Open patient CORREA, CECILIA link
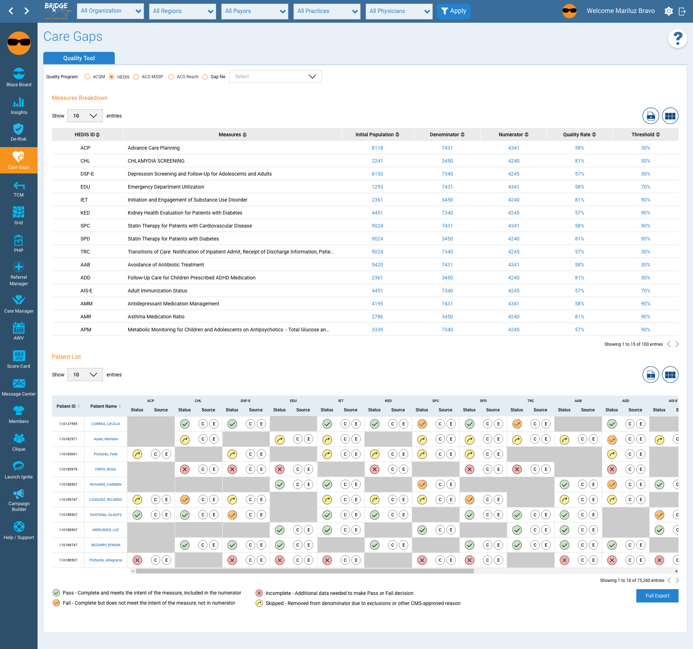The image size is (693, 649). (105, 424)
